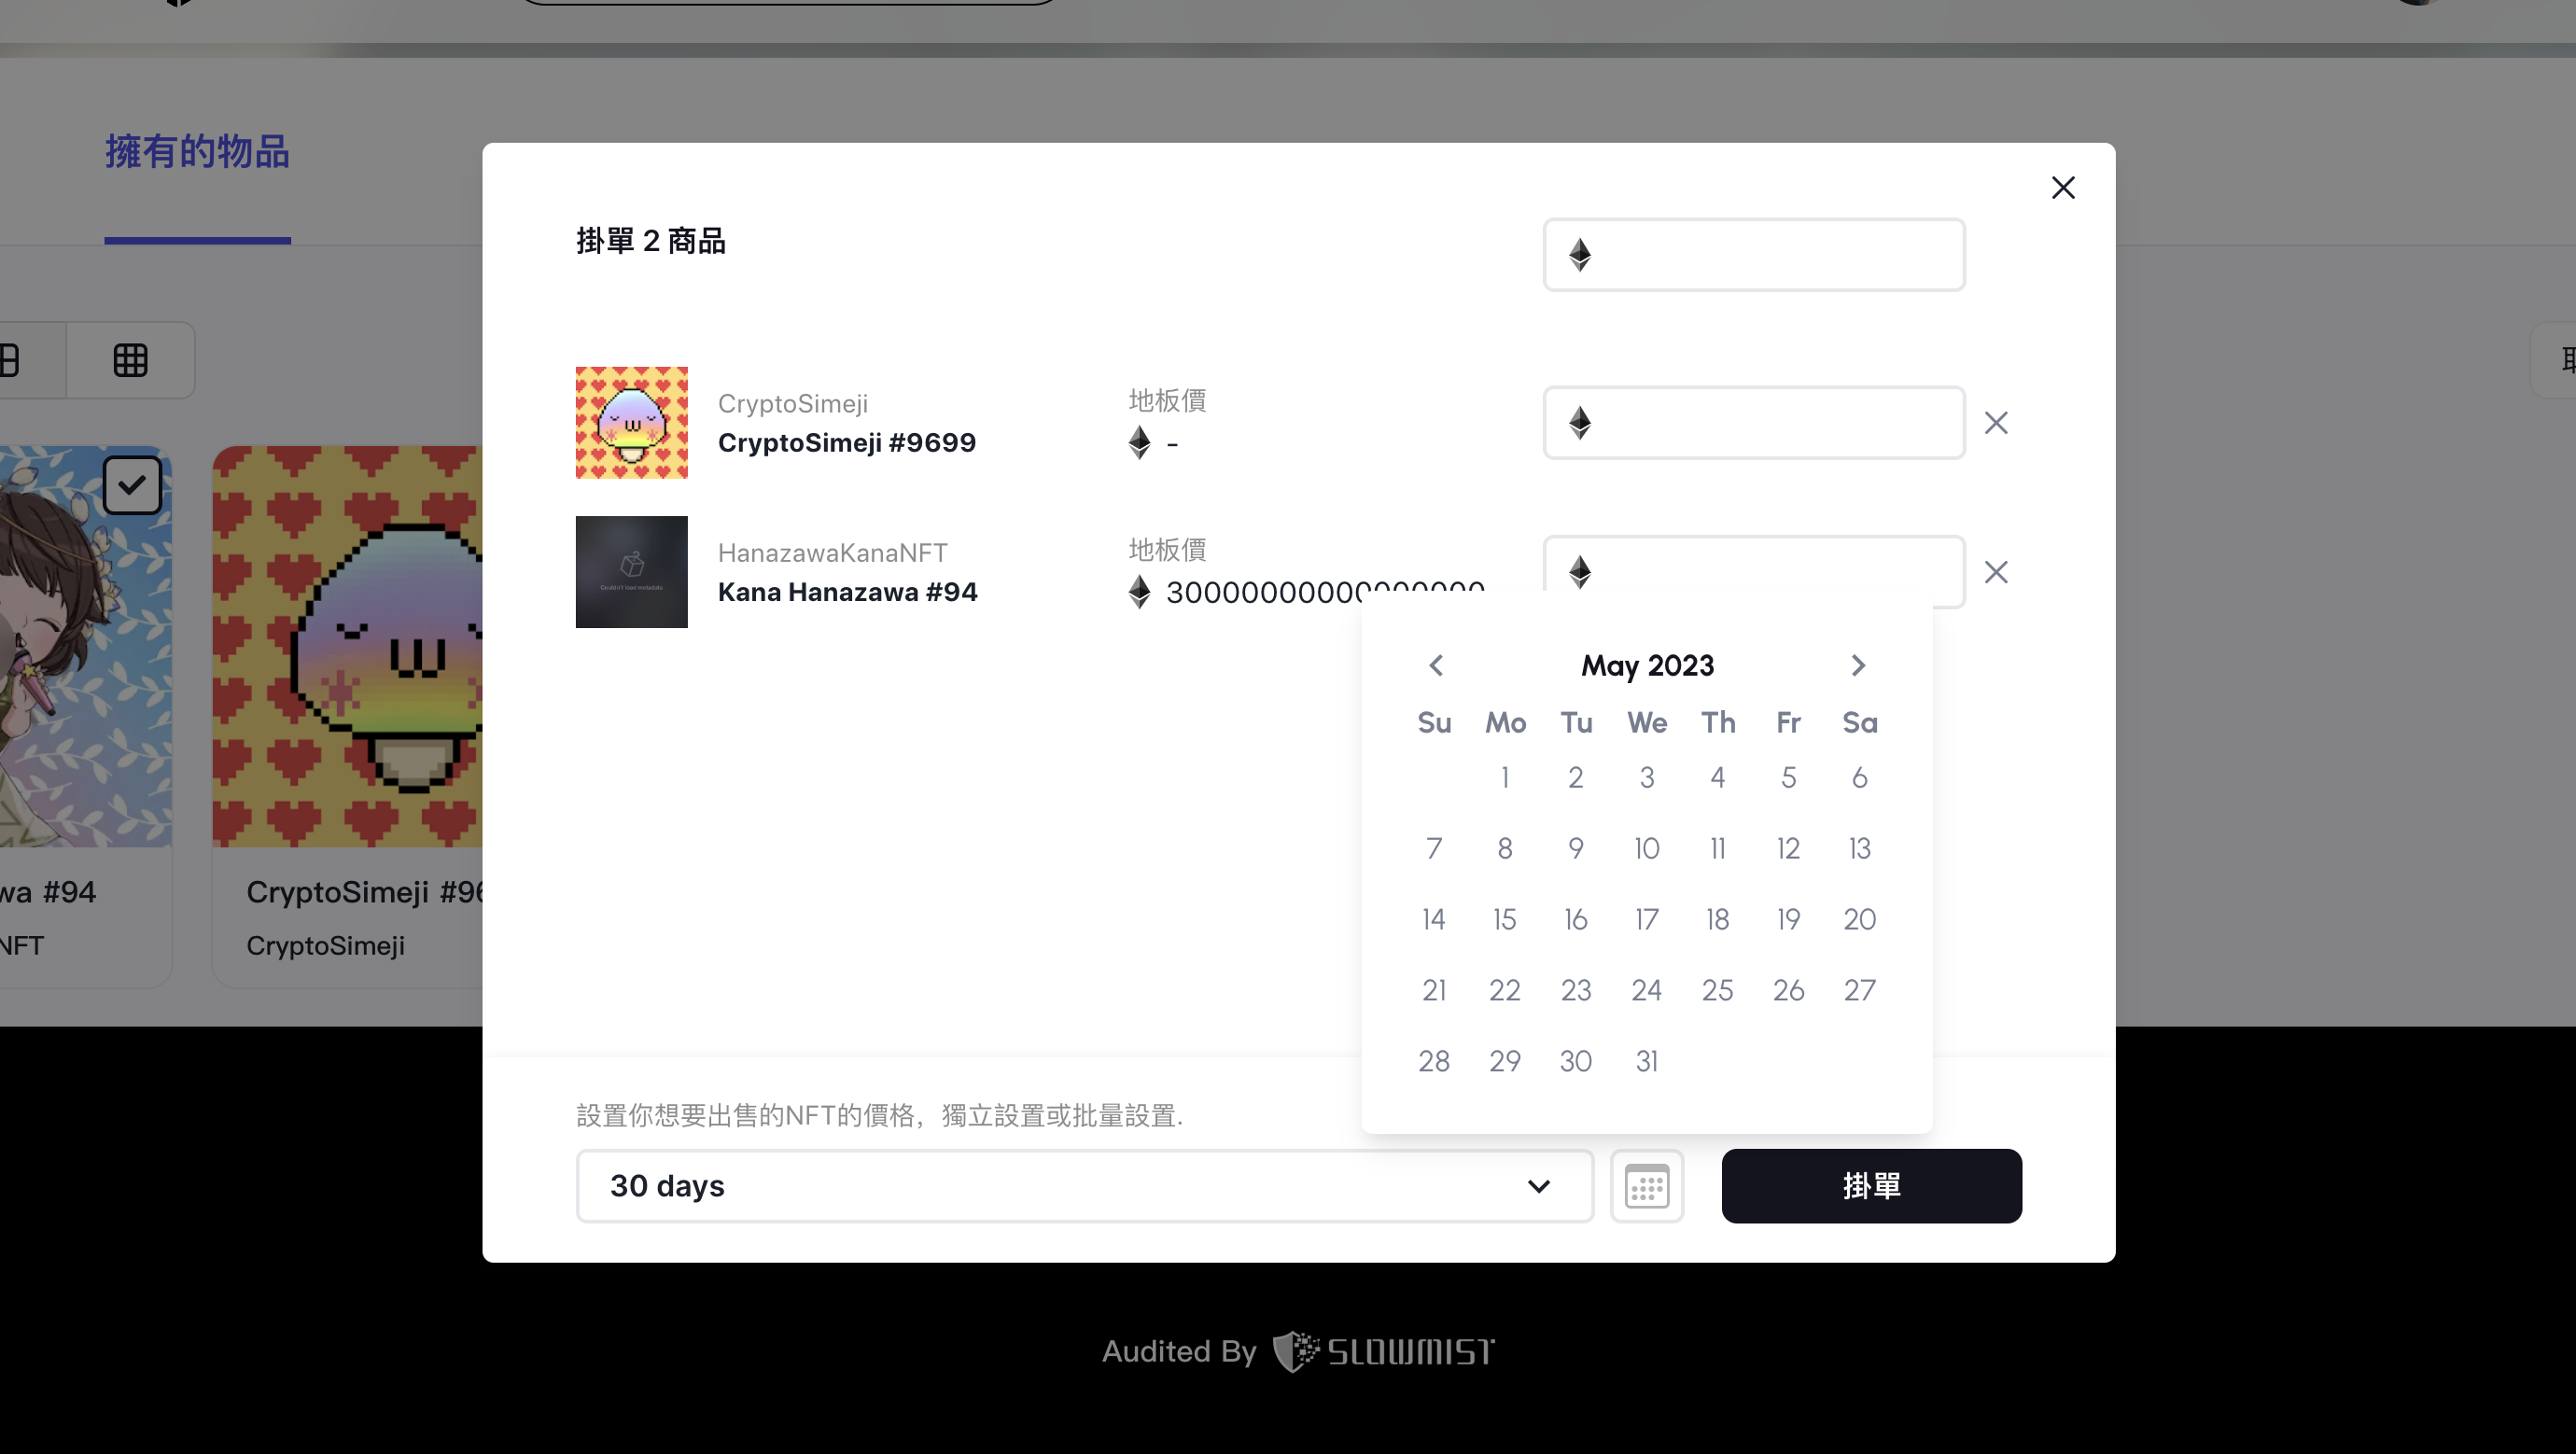
Task: Select the 擁有的物品 tab
Action: (x=197, y=152)
